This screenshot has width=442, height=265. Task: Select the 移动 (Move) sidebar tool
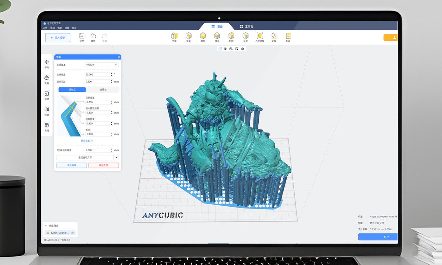click(47, 62)
